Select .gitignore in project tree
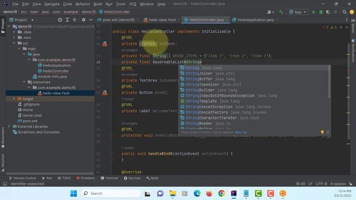The height and width of the screenshot is (200, 356). coord(31,104)
